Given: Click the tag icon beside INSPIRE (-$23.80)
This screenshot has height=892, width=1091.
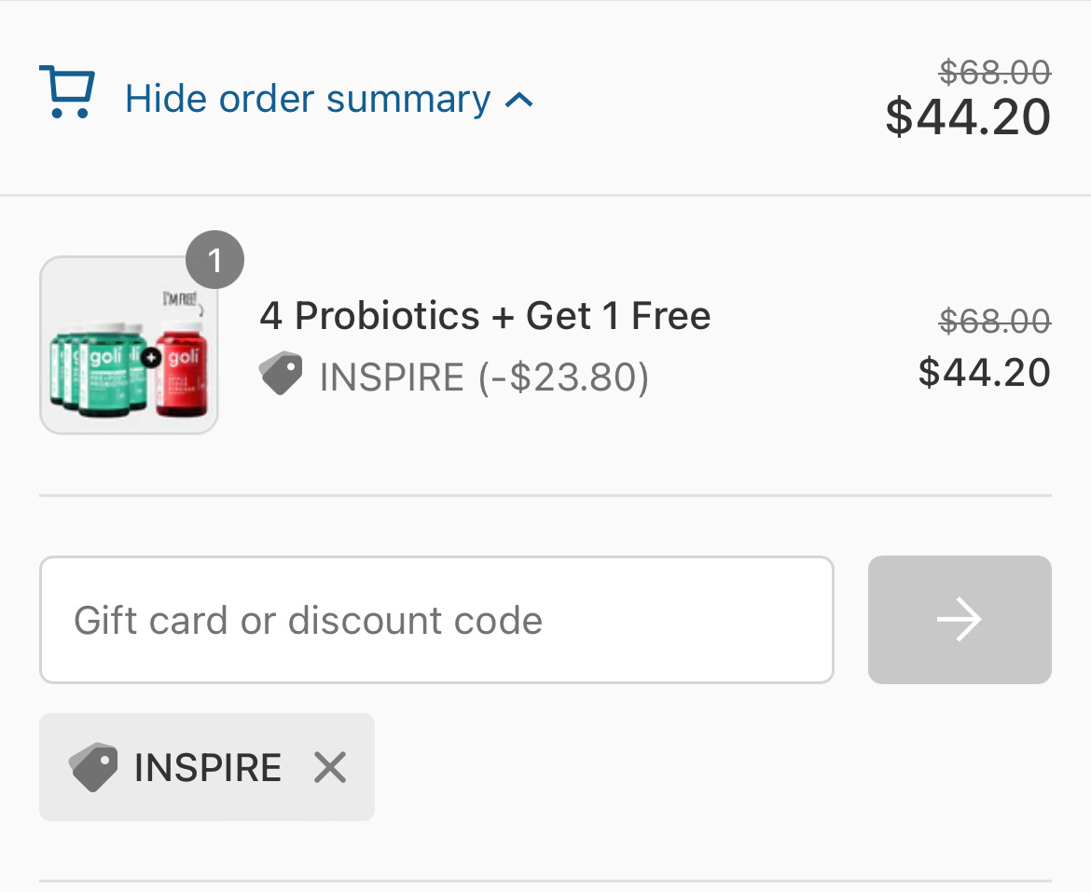Looking at the screenshot, I should coord(281,375).
